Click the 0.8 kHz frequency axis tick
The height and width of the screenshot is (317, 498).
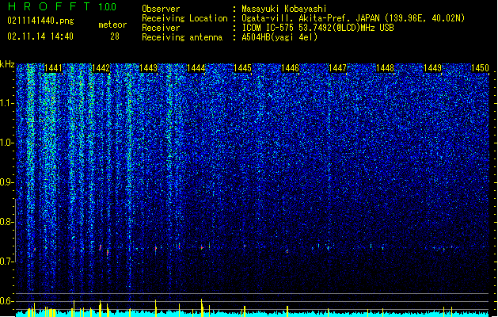pos(8,222)
